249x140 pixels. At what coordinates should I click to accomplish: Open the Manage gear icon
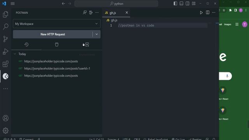click(x=5, y=131)
